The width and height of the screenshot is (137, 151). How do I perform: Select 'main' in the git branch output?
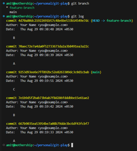coord(13,12)
